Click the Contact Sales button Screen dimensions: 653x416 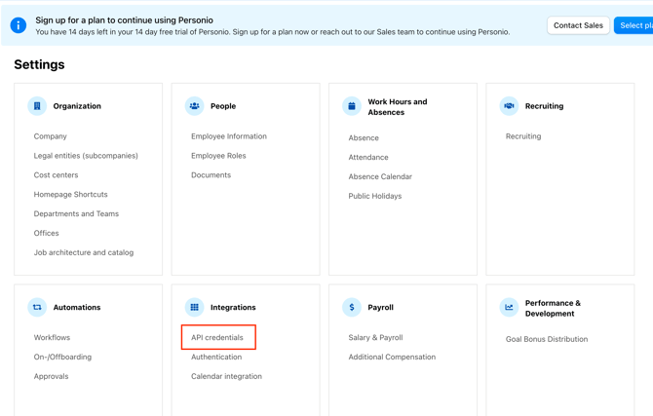[x=578, y=25]
